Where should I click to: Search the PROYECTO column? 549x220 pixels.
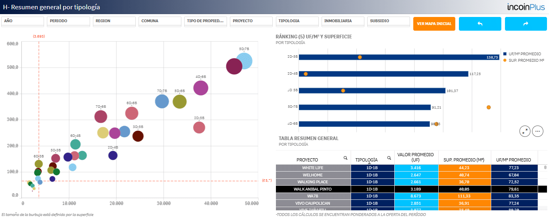tap(345, 158)
